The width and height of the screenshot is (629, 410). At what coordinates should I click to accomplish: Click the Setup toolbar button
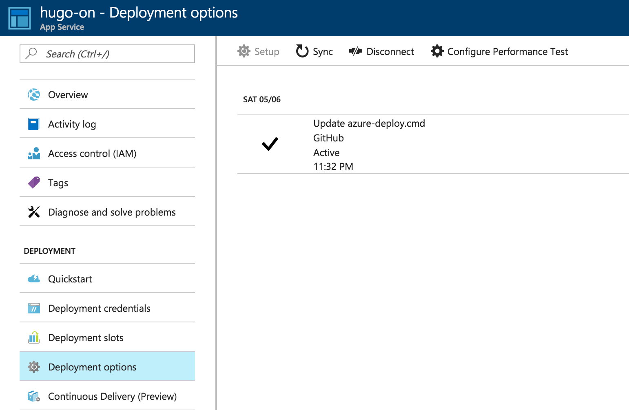pos(259,51)
